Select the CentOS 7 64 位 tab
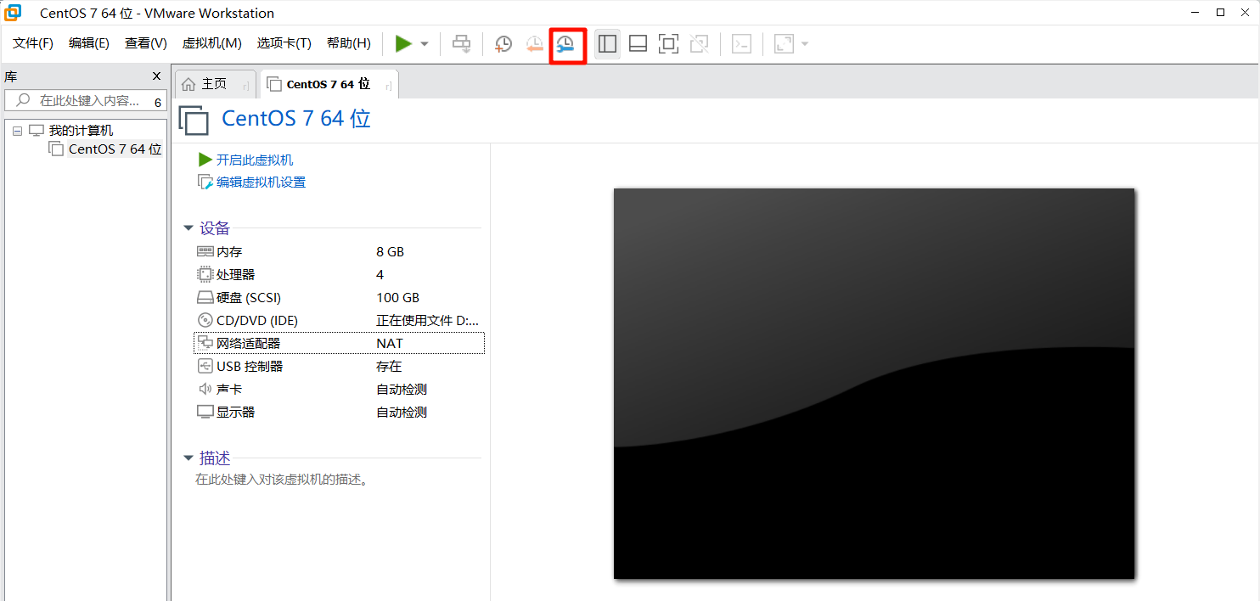 click(329, 84)
